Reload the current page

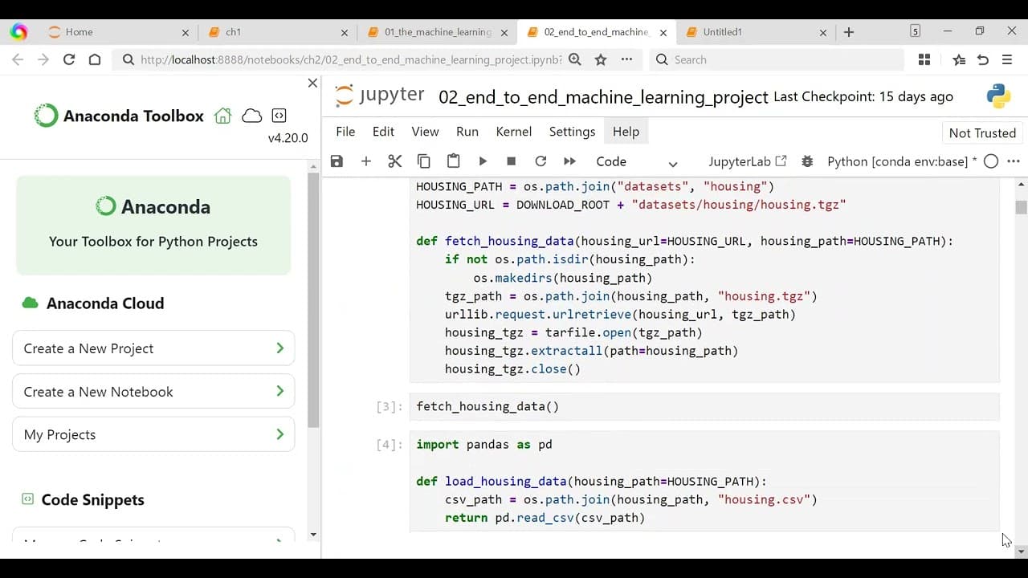(x=69, y=59)
